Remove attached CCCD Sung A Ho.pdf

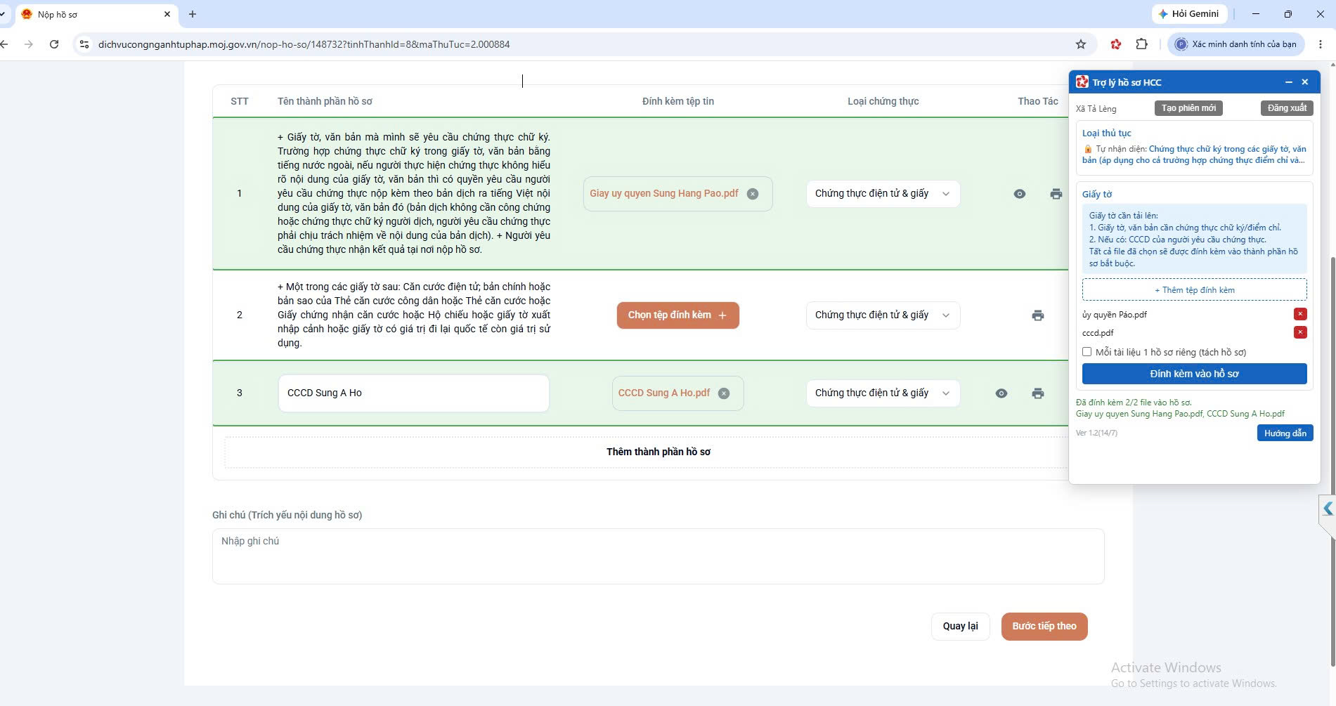click(724, 393)
